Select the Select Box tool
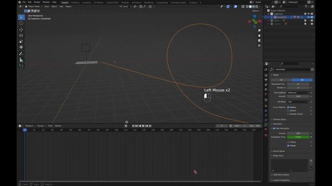The height and width of the screenshot is (186, 332). (21, 17)
